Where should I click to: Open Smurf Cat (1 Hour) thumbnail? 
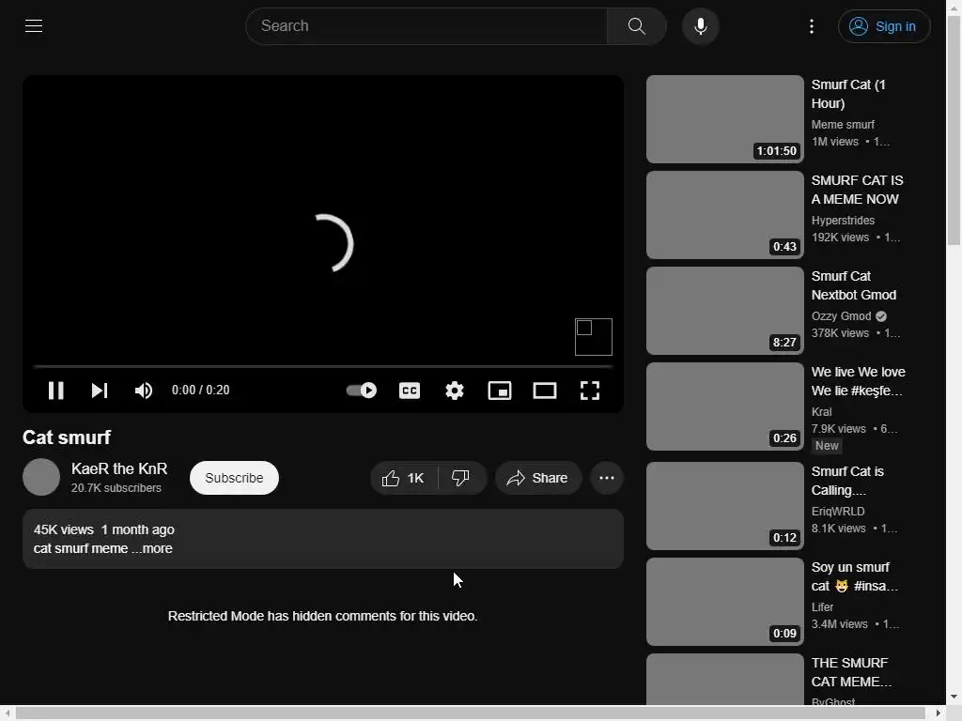click(724, 119)
